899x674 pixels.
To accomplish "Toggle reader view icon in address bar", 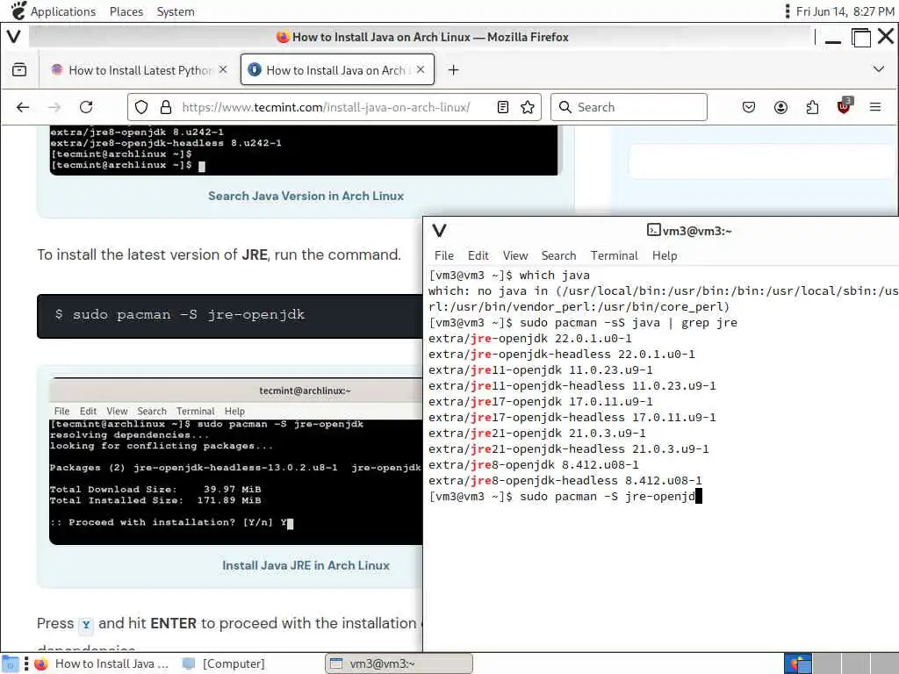I will (x=503, y=107).
